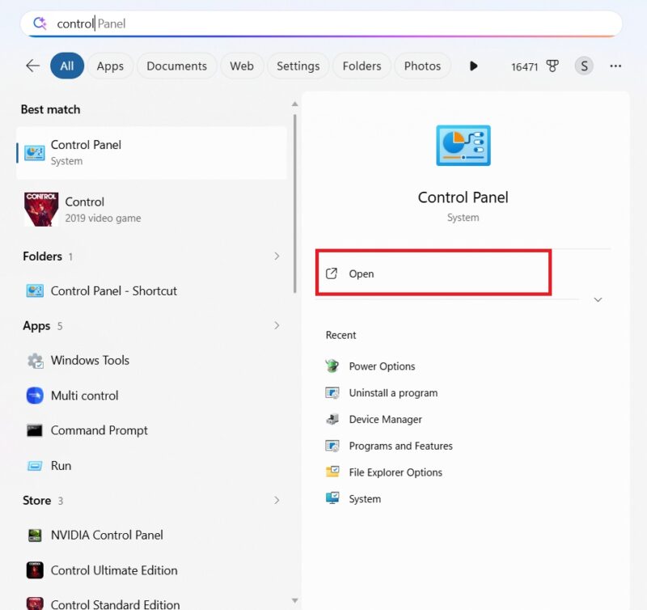The image size is (647, 610).
Task: Click the Control Ultimate Edition icon
Action: pyautogui.click(x=35, y=570)
